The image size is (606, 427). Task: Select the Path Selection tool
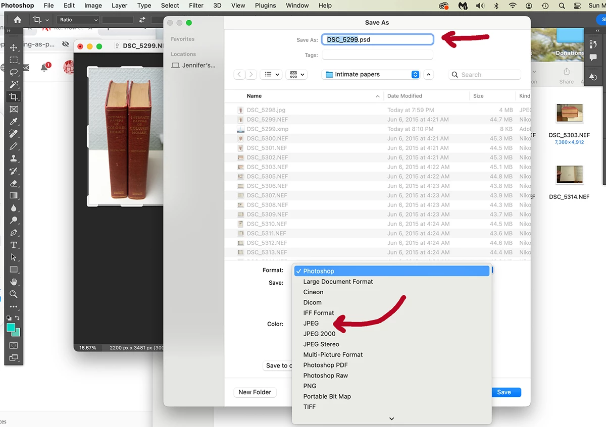[x=14, y=257]
